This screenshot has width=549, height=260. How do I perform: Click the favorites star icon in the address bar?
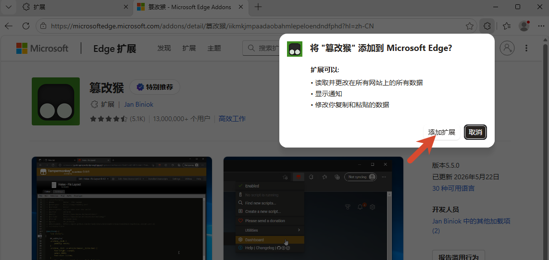[x=470, y=26]
